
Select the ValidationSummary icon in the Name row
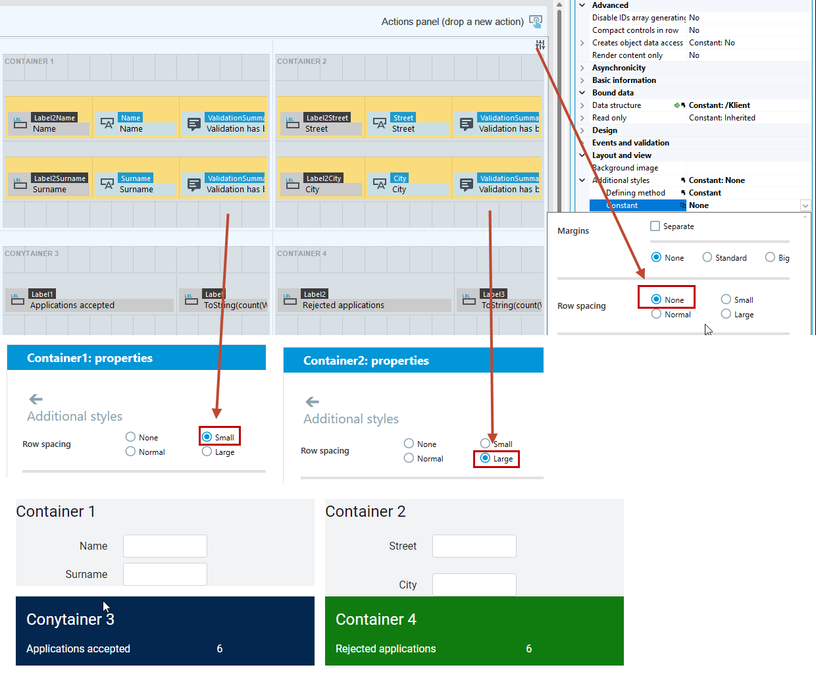pos(194,123)
